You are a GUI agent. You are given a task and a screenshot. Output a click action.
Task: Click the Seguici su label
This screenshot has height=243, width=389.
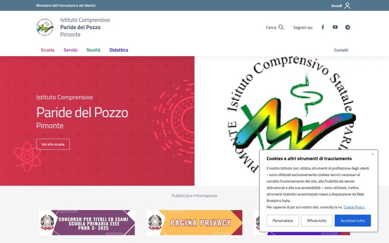pyautogui.click(x=303, y=28)
